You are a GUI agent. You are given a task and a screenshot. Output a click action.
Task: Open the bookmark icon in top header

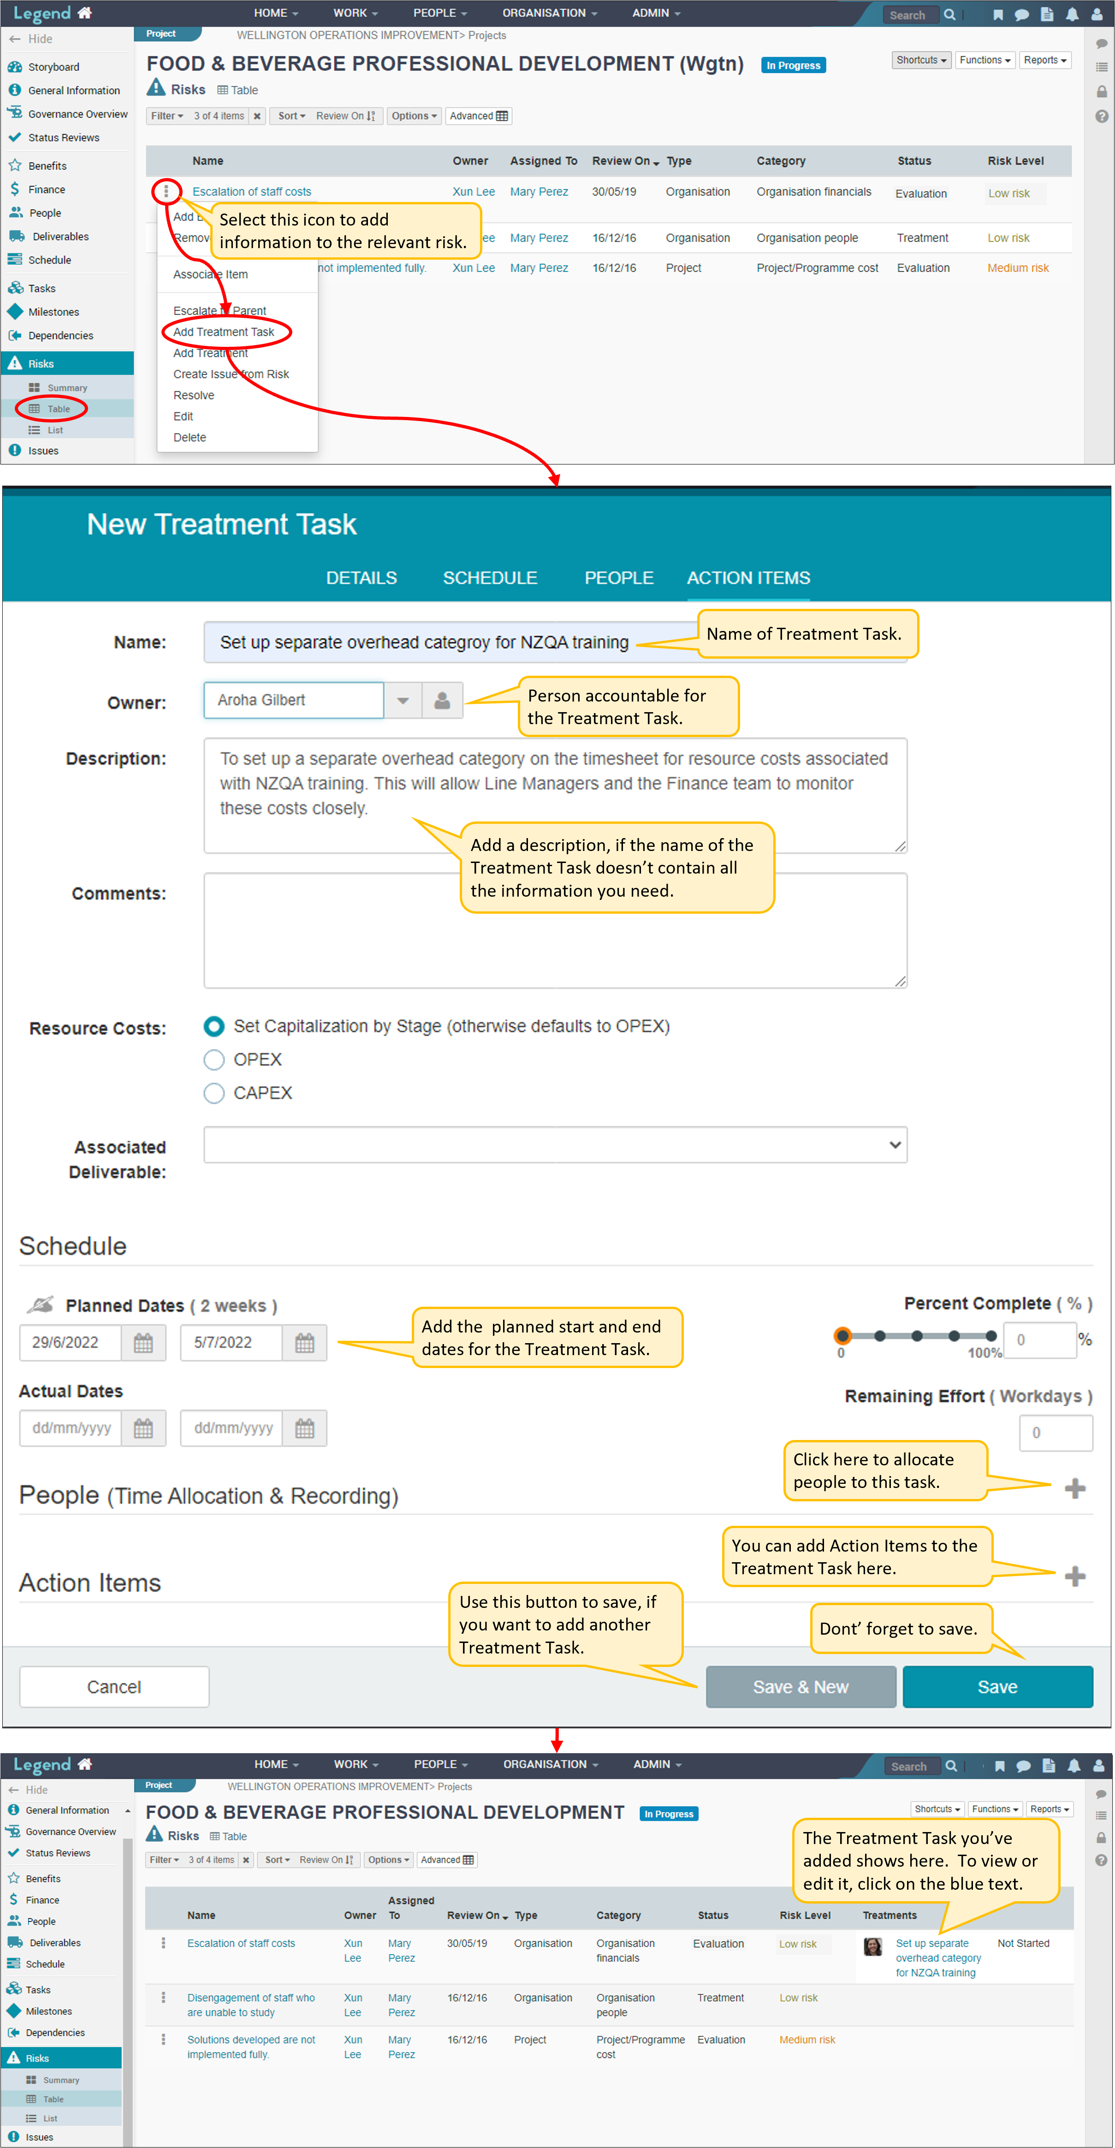pyautogui.click(x=997, y=14)
